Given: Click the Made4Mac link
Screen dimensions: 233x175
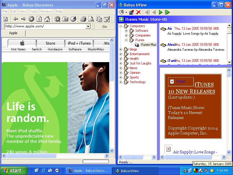Looking at the screenshot, I should click(96, 49).
